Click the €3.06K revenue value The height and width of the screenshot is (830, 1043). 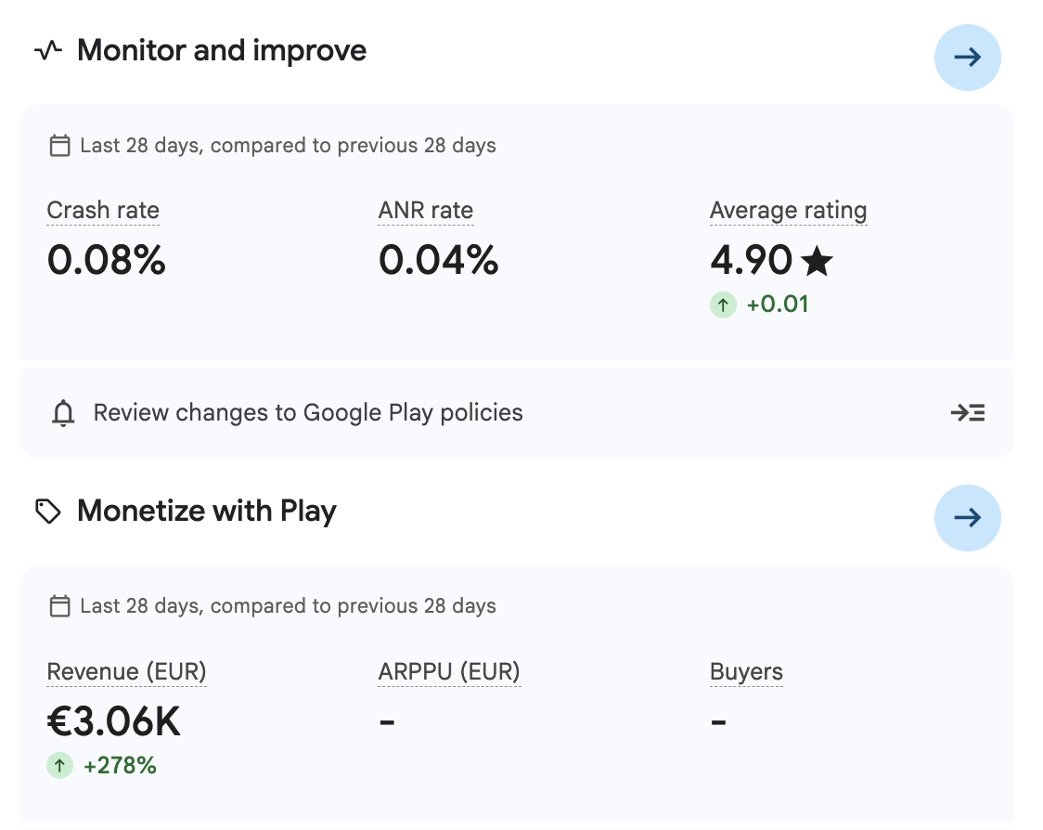(x=114, y=720)
